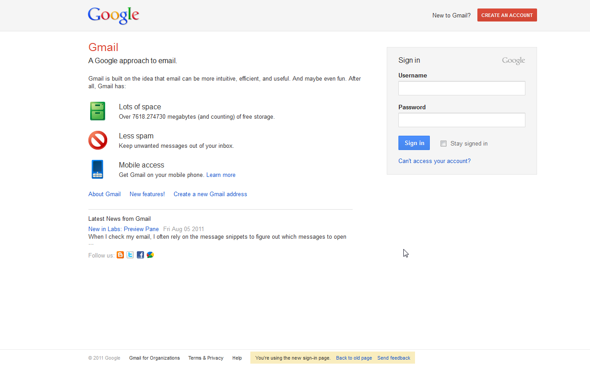Click the green file cabinet storage icon

pos(97,111)
